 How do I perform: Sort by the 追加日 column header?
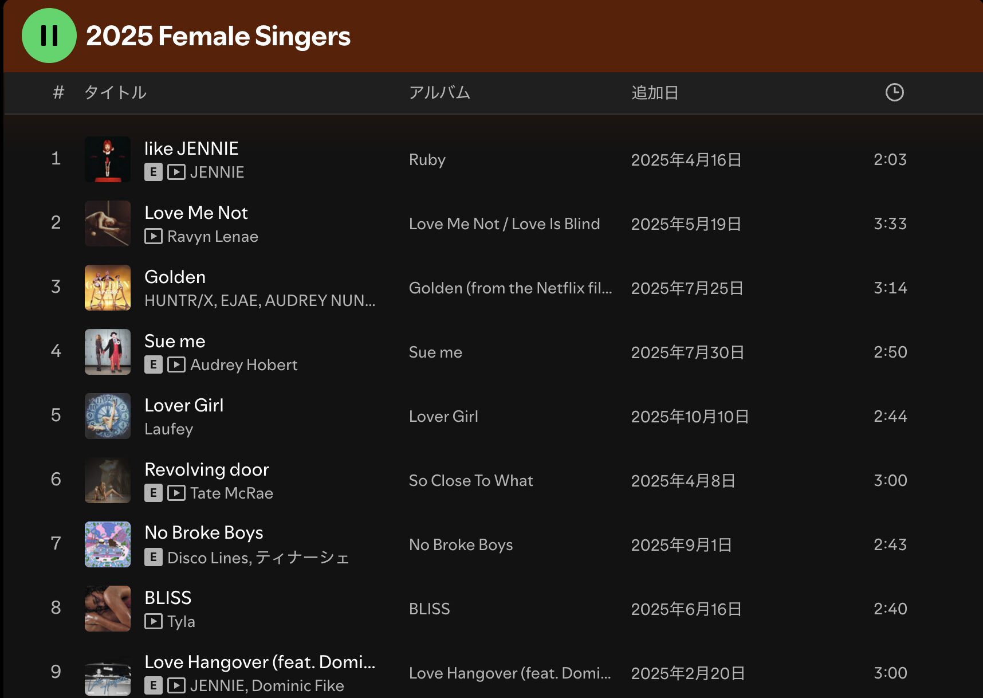655,92
